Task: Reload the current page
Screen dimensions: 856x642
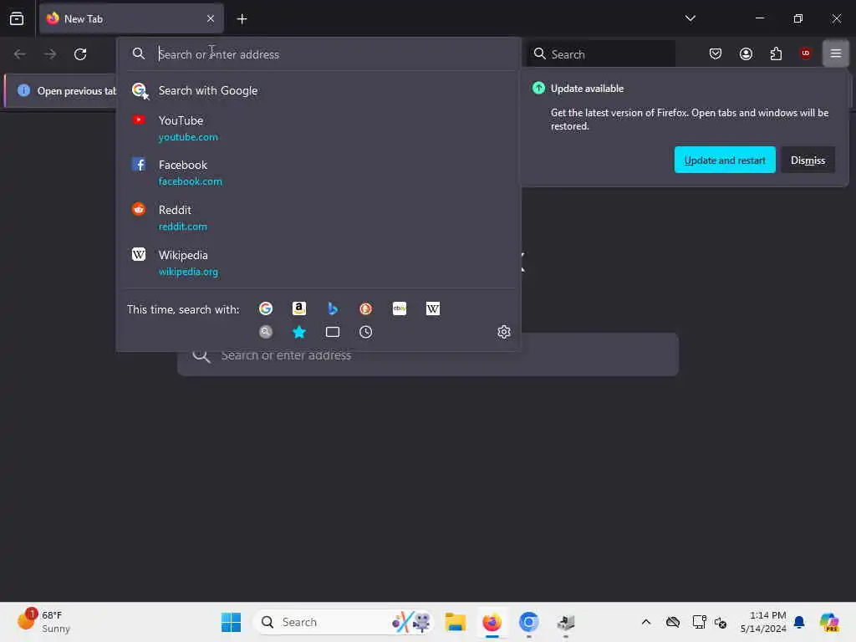Action: (x=80, y=54)
